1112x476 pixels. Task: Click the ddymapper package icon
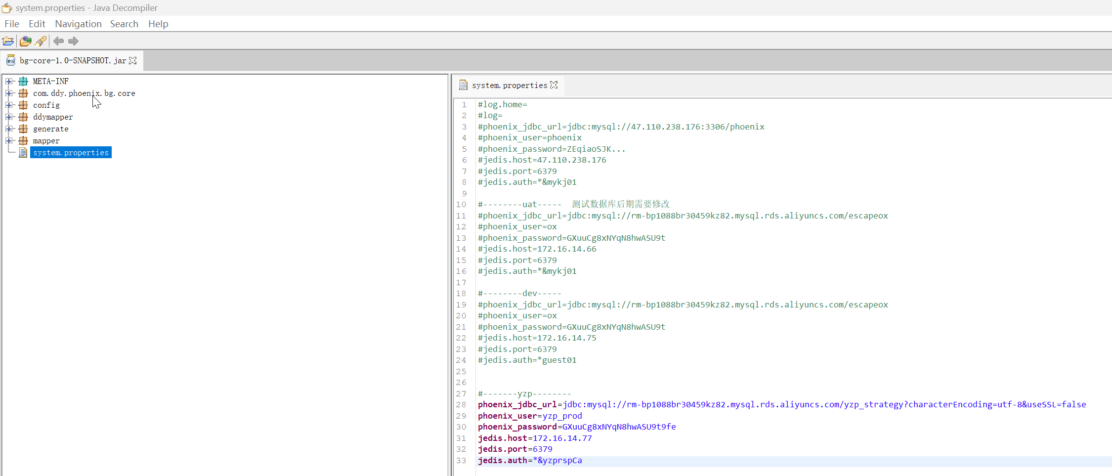click(x=23, y=117)
